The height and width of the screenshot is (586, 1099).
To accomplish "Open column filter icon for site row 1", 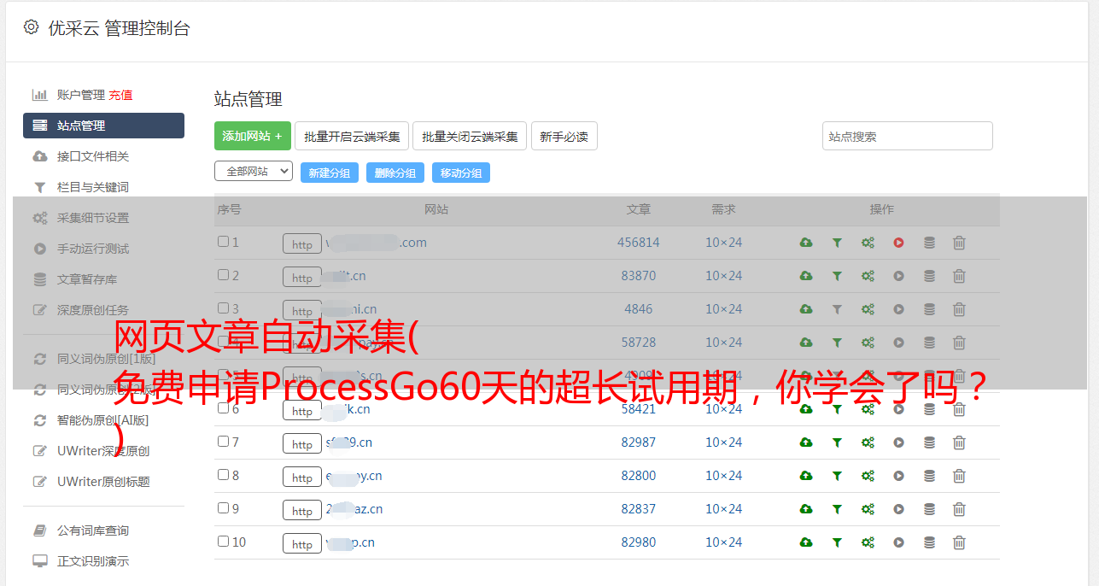I will 837,243.
